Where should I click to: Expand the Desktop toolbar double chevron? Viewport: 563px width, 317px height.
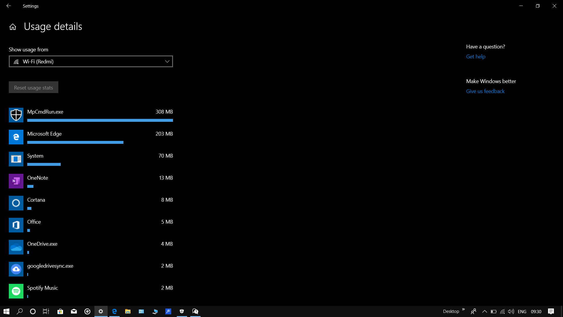463,309
